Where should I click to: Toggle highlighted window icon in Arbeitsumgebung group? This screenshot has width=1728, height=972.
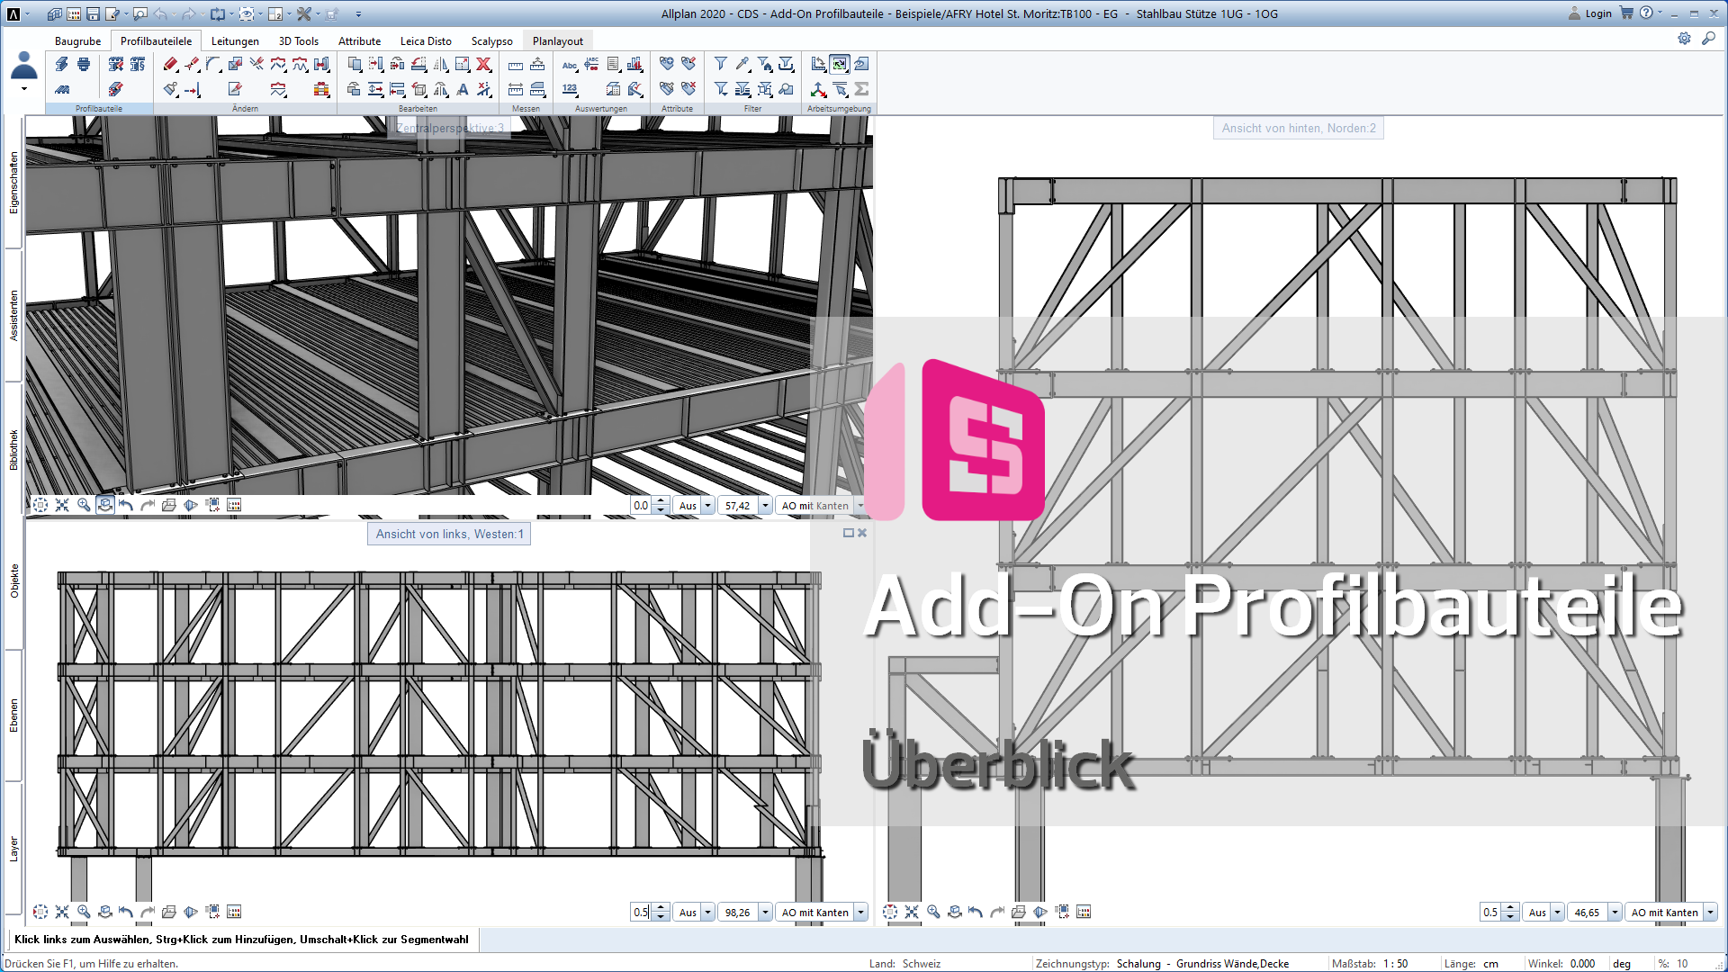coord(840,64)
